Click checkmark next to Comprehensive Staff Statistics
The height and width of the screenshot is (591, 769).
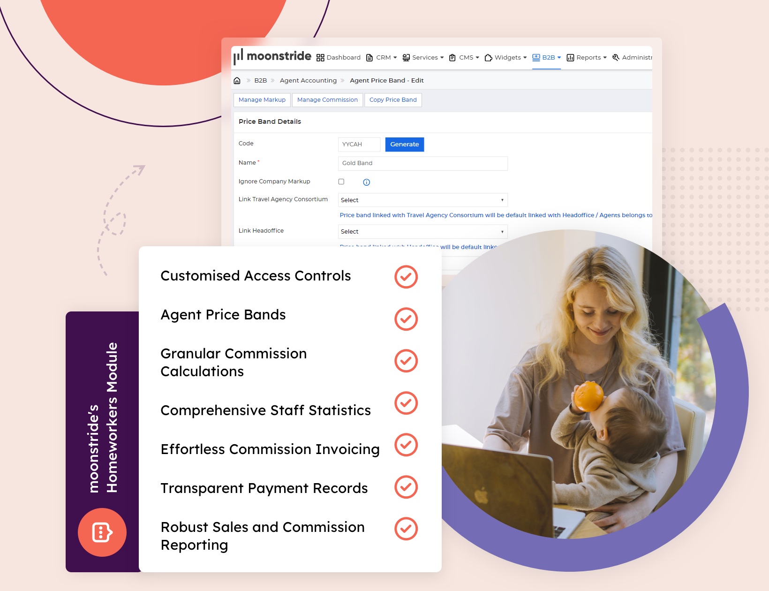click(x=406, y=403)
